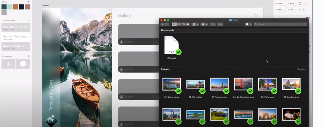
Task: Pick the gray color swatch
Action: click(4, 12)
